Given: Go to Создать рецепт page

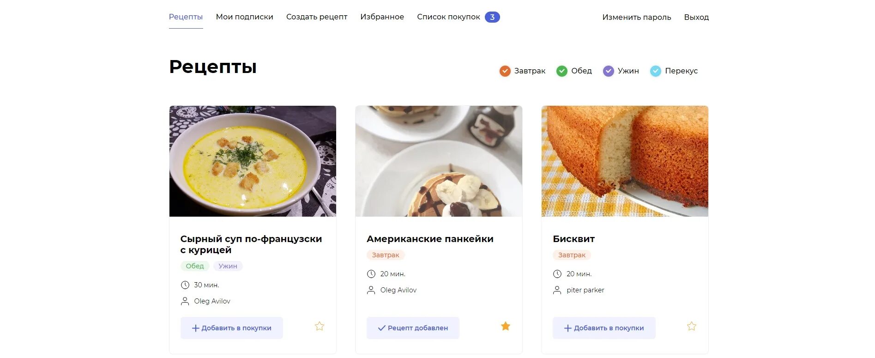Looking at the screenshot, I should 317,17.
